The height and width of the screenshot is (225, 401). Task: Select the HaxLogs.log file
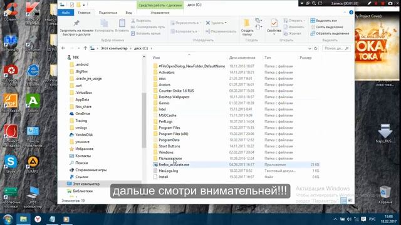(169, 171)
